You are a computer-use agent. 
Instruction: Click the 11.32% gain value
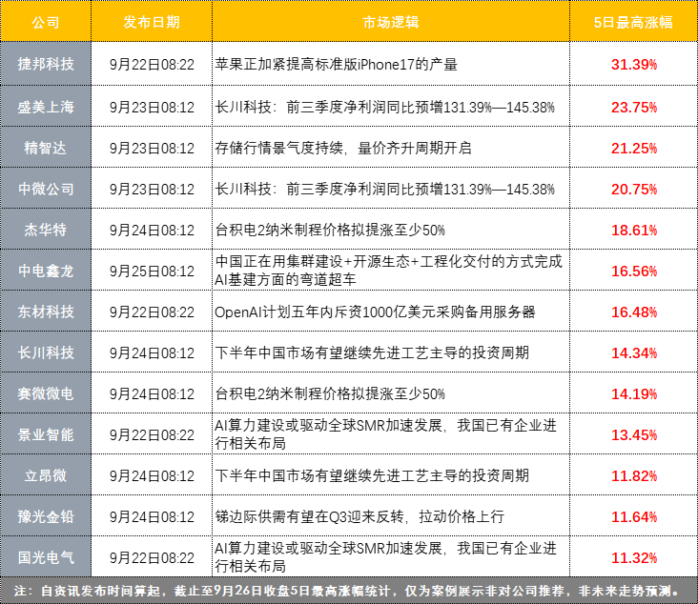[x=634, y=557]
